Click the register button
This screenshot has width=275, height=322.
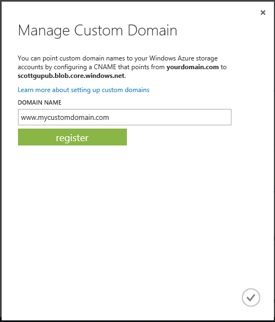click(72, 137)
